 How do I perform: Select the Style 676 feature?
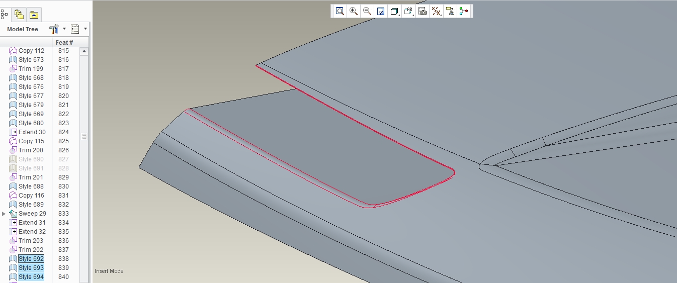pos(31,87)
